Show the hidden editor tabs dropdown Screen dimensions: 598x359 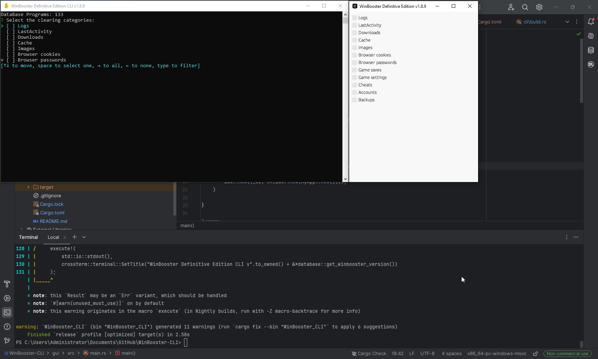(567, 22)
